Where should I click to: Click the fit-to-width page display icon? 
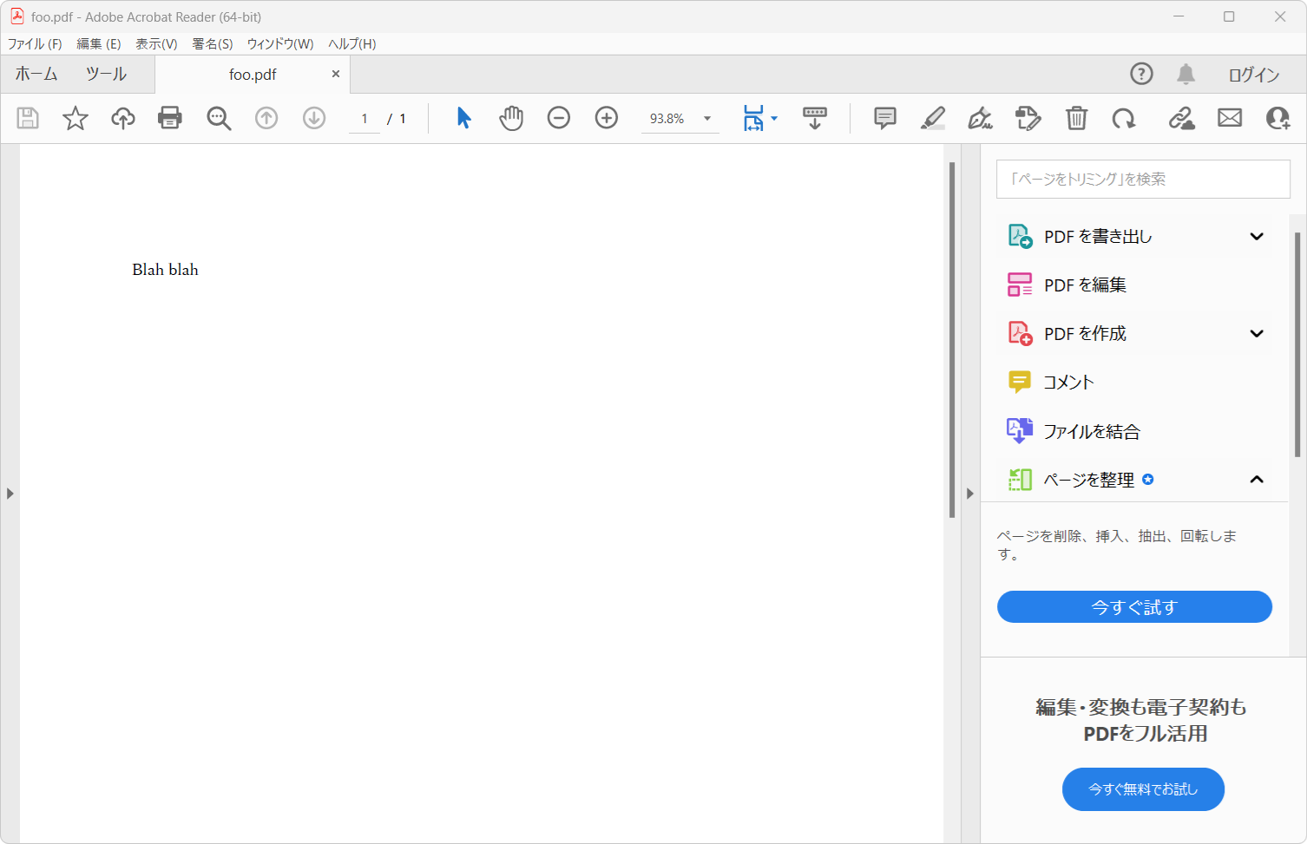[x=753, y=118]
